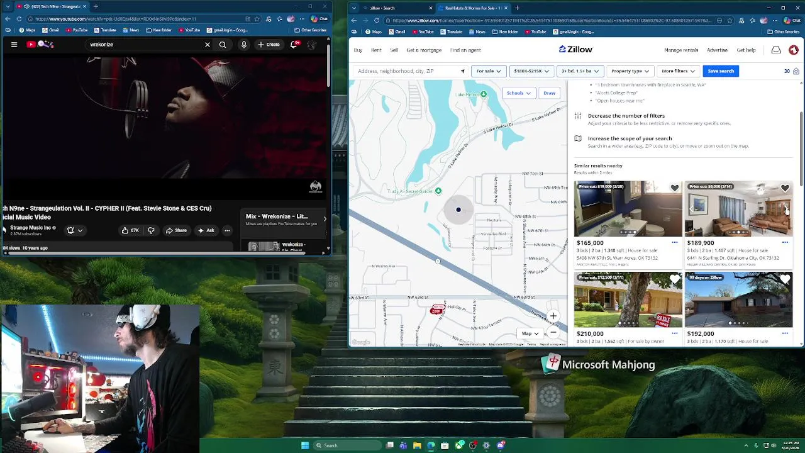Select Sell in Zillow navigation
This screenshot has height=453, width=805.
click(394, 50)
